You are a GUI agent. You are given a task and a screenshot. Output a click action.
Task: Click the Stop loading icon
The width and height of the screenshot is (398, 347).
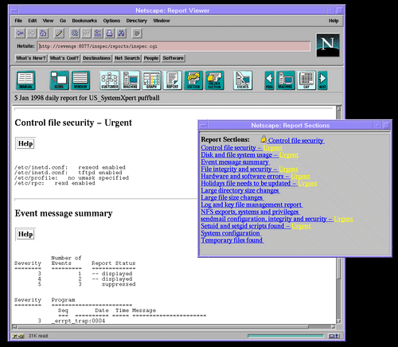pyautogui.click(x=137, y=33)
